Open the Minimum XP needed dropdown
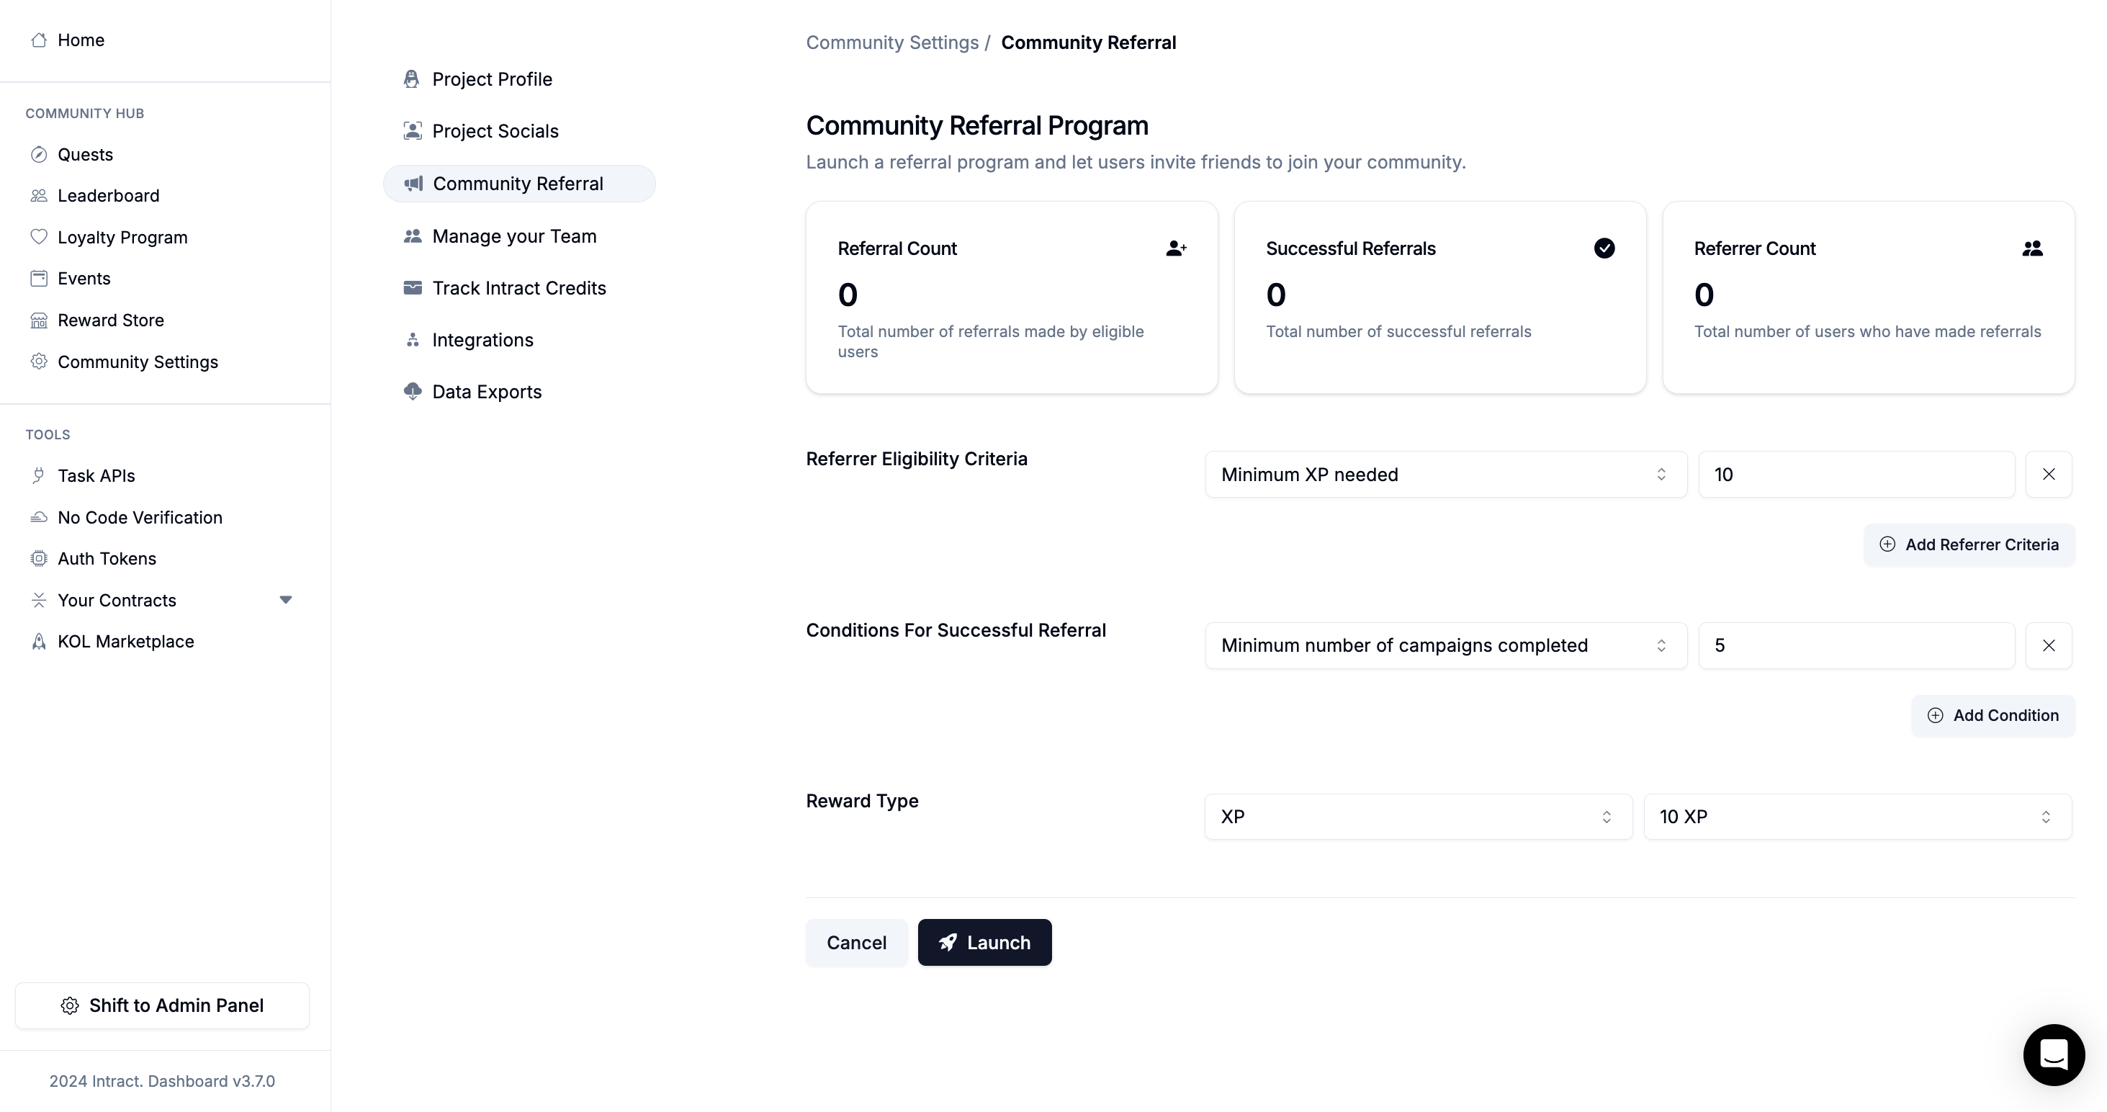 point(1445,475)
